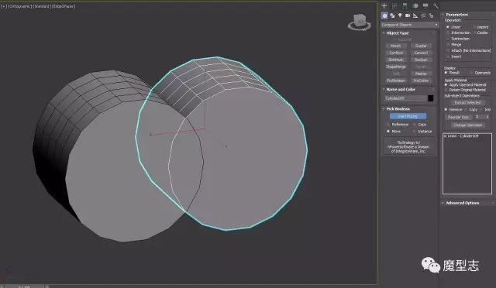Select the Lights category bulb icon
496x288 pixels.
pos(400,15)
